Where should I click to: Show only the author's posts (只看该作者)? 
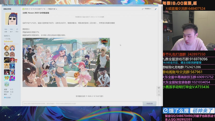[51, 9]
